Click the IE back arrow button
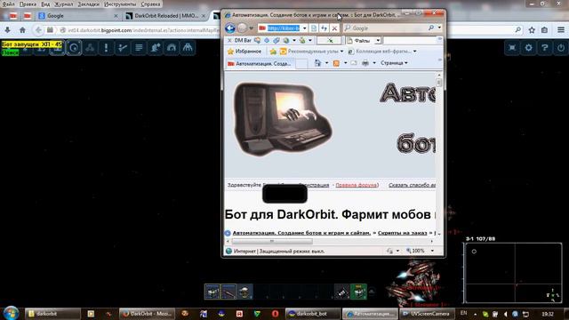Screen dimensions: 569x320 230,28
